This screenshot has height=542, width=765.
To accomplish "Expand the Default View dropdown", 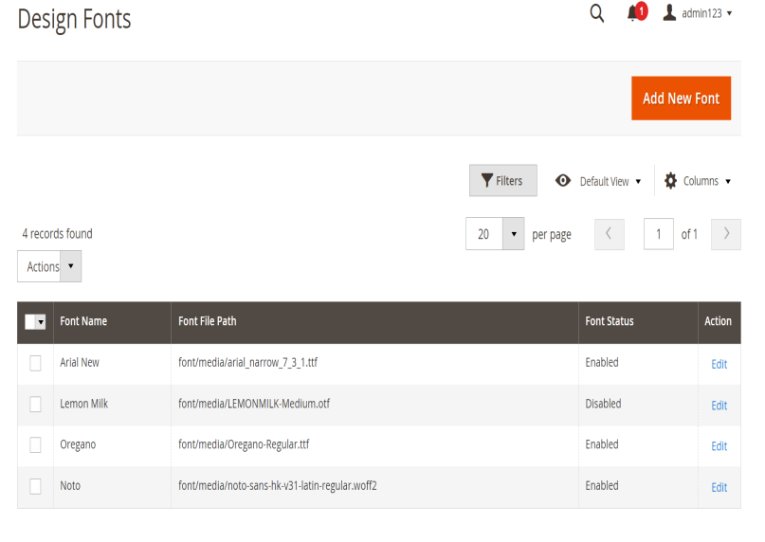I will pyautogui.click(x=598, y=181).
